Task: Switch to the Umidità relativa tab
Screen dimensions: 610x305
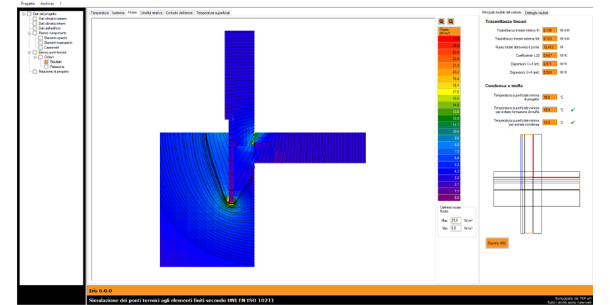Action: (x=151, y=13)
